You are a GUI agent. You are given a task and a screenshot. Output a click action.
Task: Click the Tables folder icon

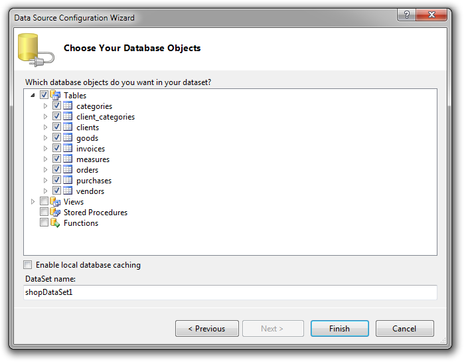55,95
